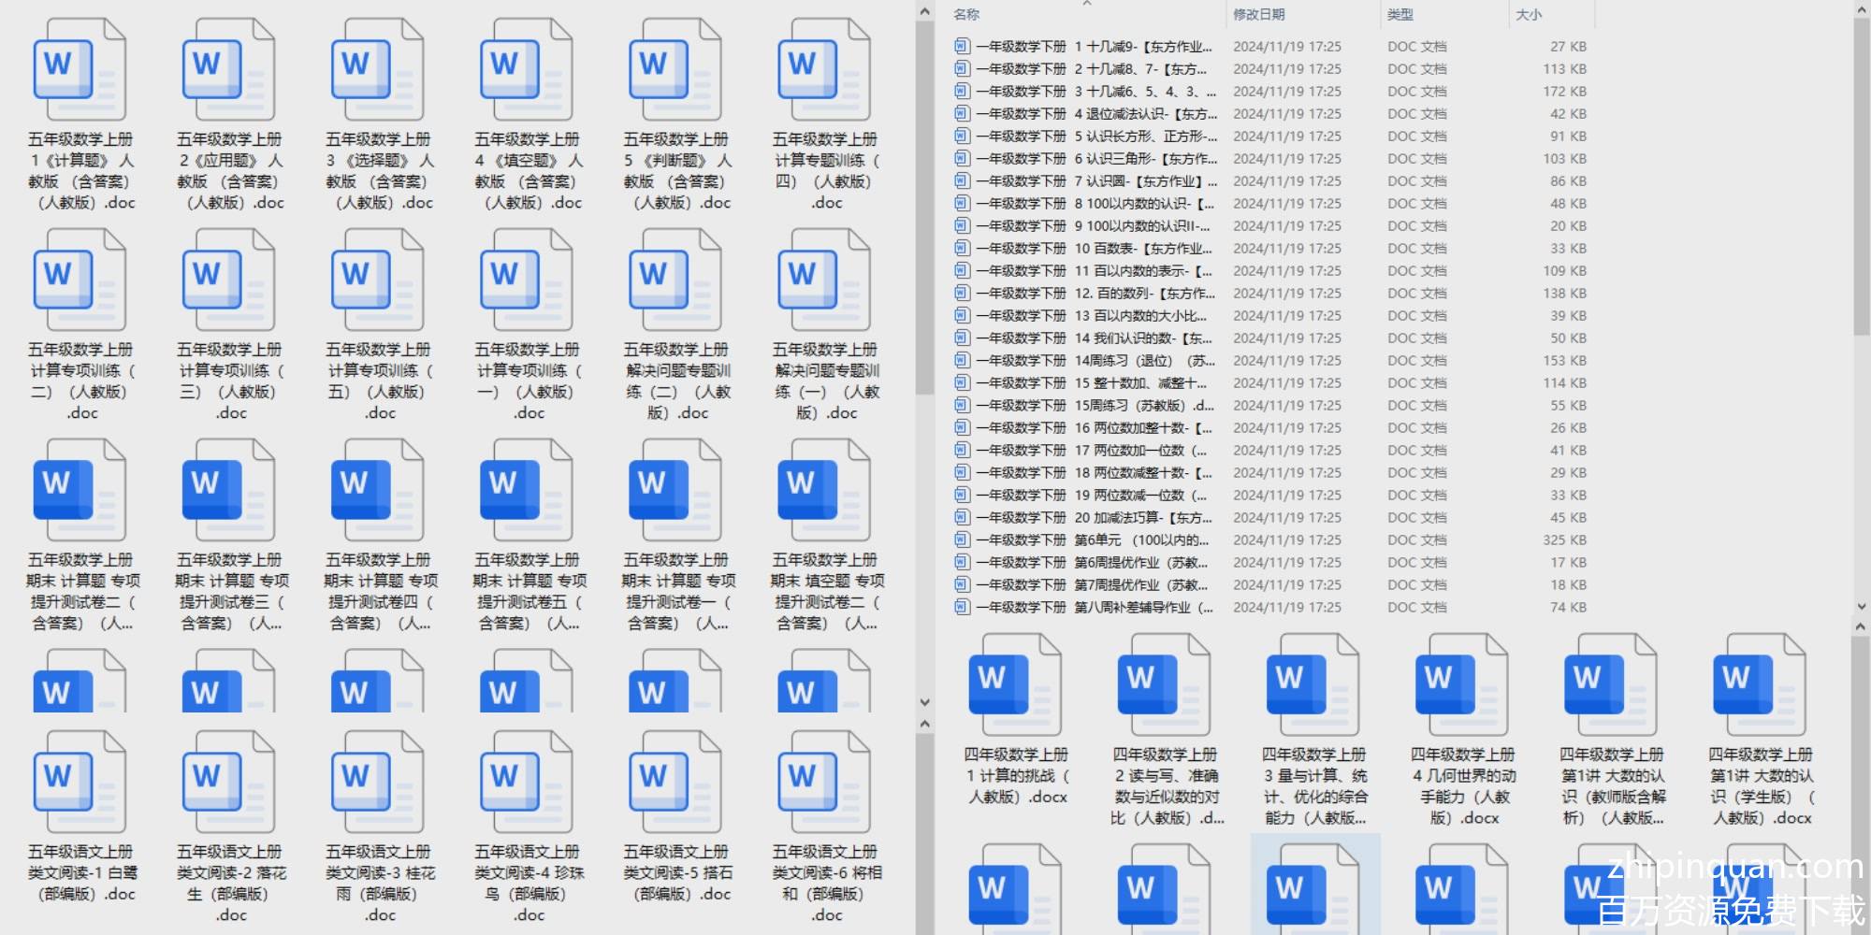The image size is (1871, 935).
Task: Select the 计算专项训练（三）document icon
Action: tap(228, 280)
